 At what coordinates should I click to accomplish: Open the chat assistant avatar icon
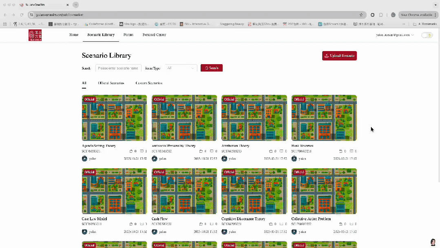pyautogui.click(x=433, y=242)
